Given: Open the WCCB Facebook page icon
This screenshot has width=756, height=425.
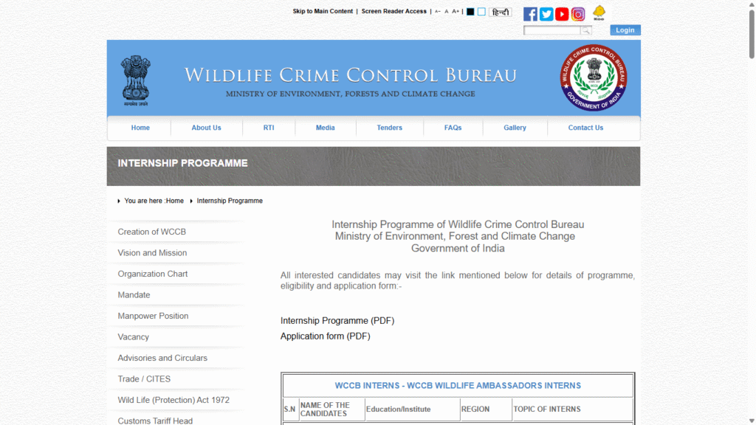Looking at the screenshot, I should [x=530, y=14].
